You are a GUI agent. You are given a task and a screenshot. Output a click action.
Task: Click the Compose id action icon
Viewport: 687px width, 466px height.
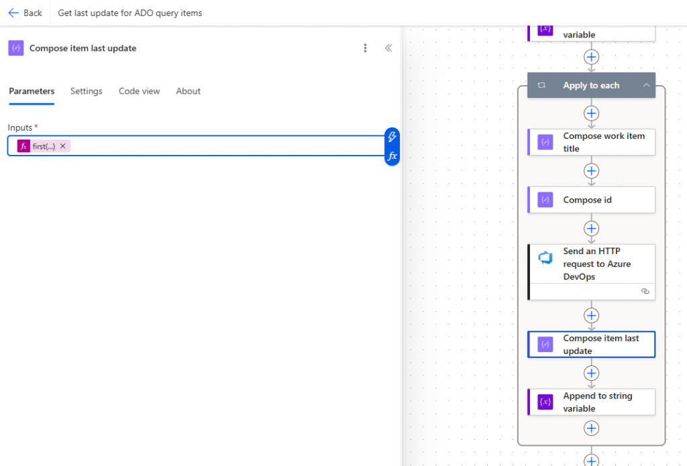(545, 200)
